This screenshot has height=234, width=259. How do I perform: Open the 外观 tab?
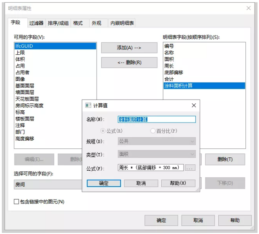pos(96,23)
